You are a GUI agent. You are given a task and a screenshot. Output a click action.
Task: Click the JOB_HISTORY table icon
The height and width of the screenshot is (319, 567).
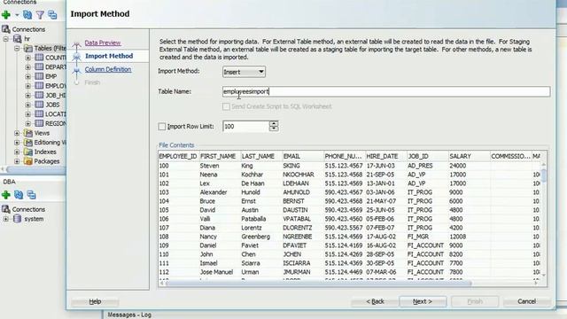[x=39, y=95]
